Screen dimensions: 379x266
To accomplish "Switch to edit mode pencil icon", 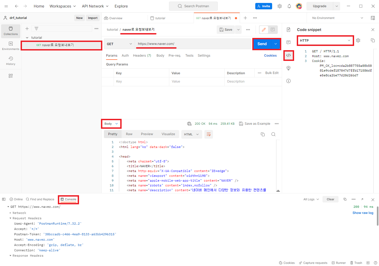I will coord(264,30).
